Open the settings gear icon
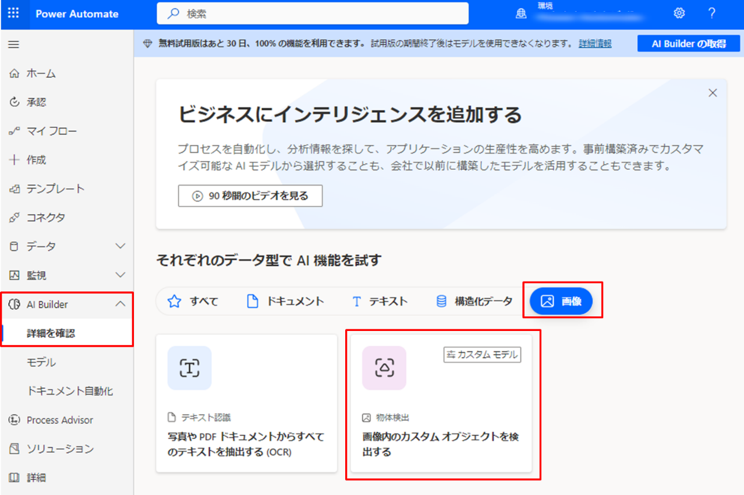Viewport: 744px width, 495px height. (679, 13)
